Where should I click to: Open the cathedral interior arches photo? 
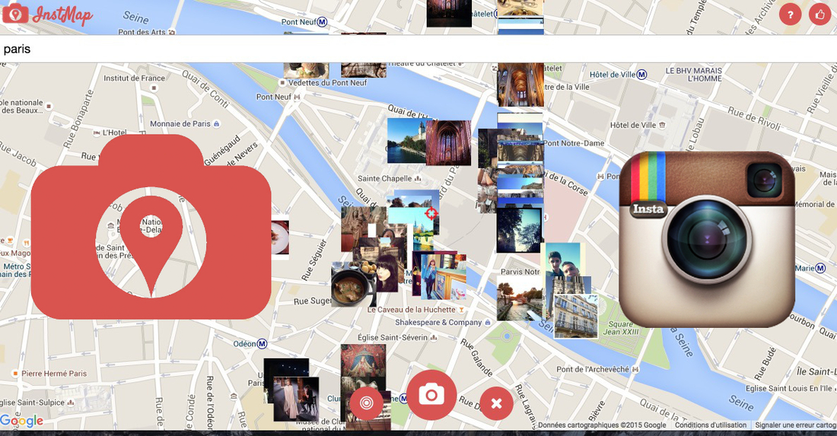[520, 84]
